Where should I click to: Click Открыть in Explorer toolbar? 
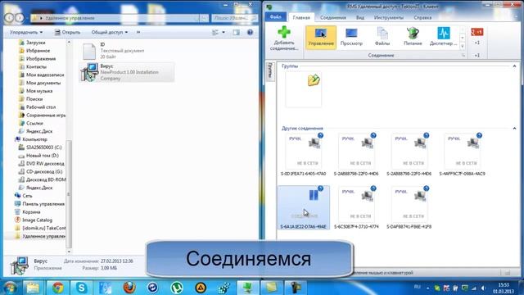[67, 33]
